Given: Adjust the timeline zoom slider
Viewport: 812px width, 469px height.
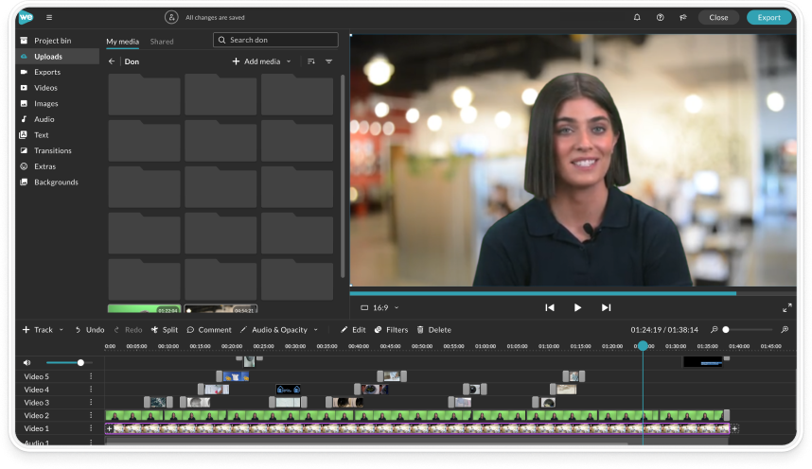Looking at the screenshot, I should pyautogui.click(x=726, y=330).
